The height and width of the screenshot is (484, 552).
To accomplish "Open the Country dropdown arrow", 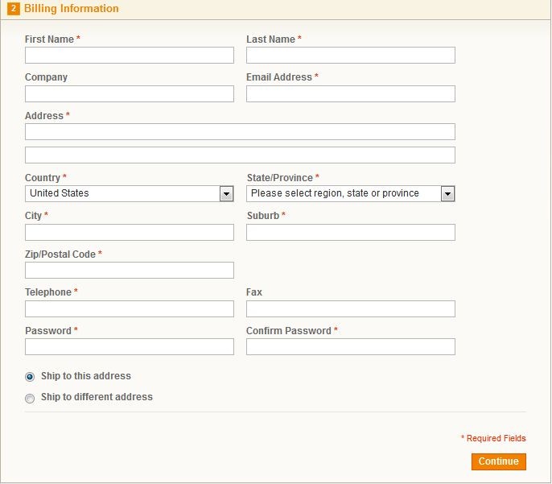I will coord(226,194).
